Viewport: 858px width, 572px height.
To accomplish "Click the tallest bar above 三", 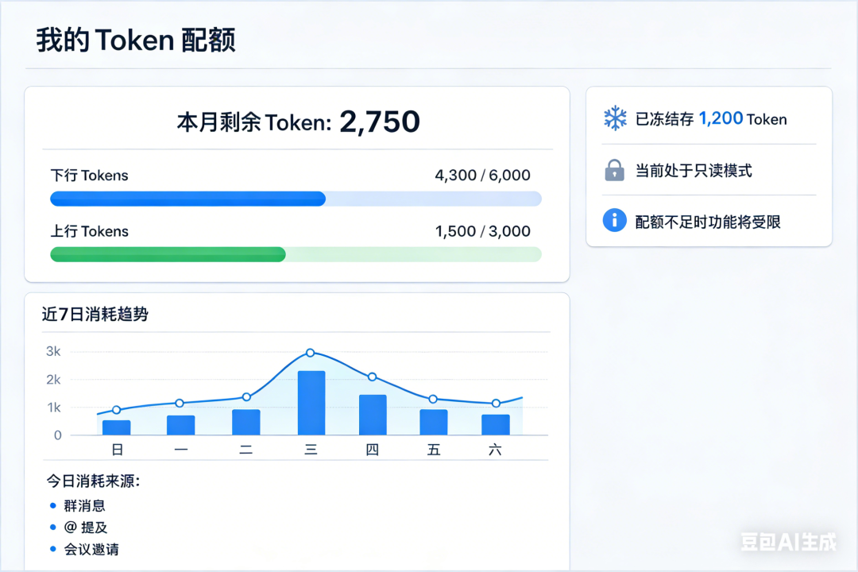I will tap(311, 403).
